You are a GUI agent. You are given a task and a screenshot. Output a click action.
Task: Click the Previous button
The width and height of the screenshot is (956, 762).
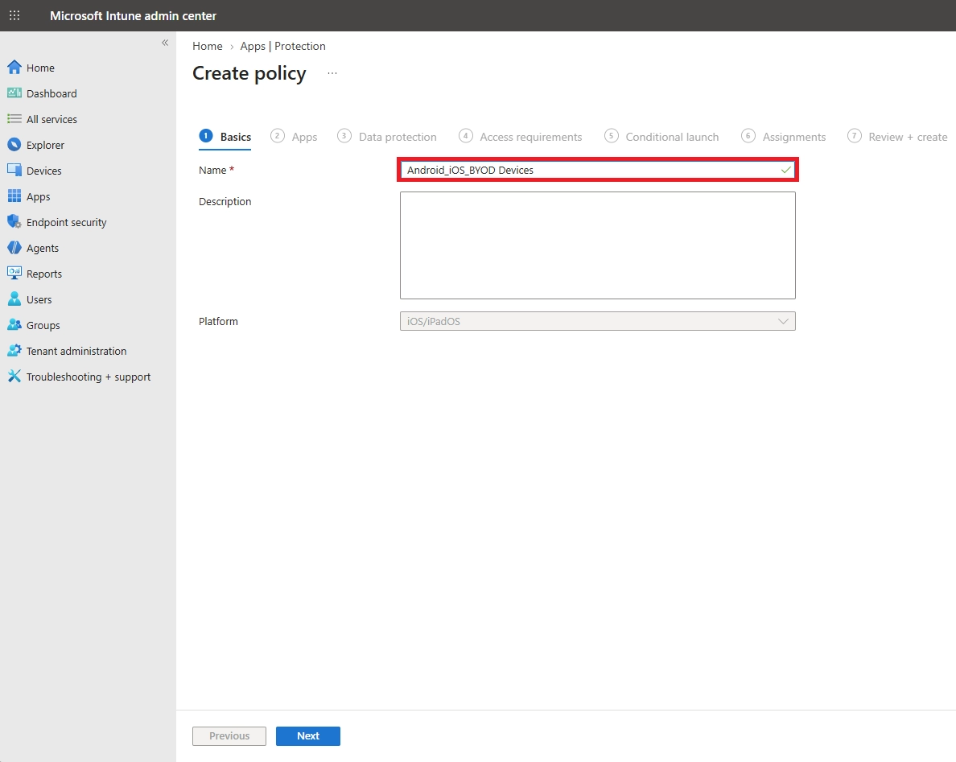pyautogui.click(x=229, y=735)
